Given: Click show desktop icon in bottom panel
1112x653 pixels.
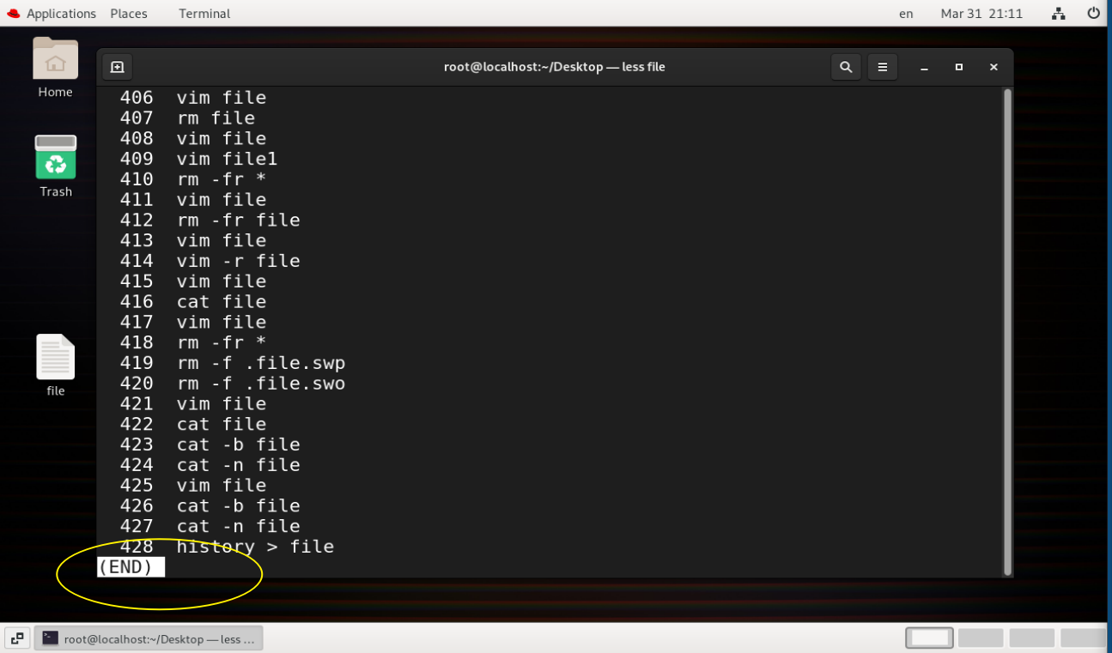Looking at the screenshot, I should (17, 638).
